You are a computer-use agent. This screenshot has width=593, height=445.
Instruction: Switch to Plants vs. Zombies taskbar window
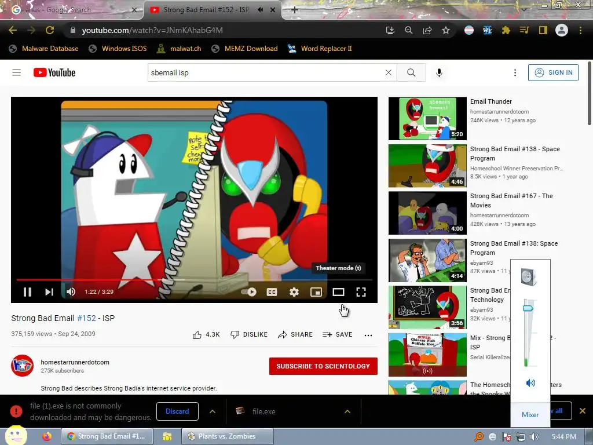coord(228,436)
